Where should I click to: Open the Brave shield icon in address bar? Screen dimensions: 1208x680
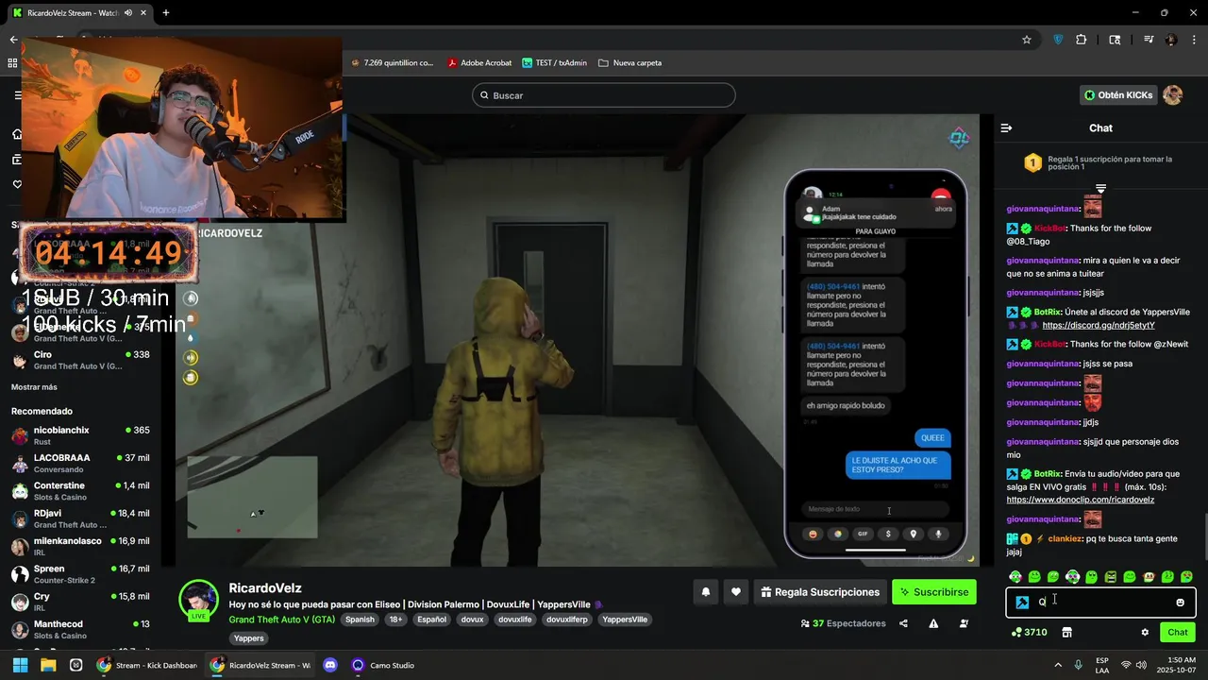tap(1058, 40)
